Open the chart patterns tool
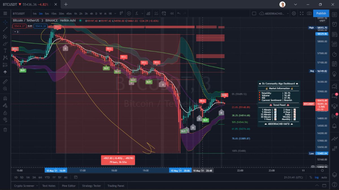 pyautogui.click(x=5, y=58)
